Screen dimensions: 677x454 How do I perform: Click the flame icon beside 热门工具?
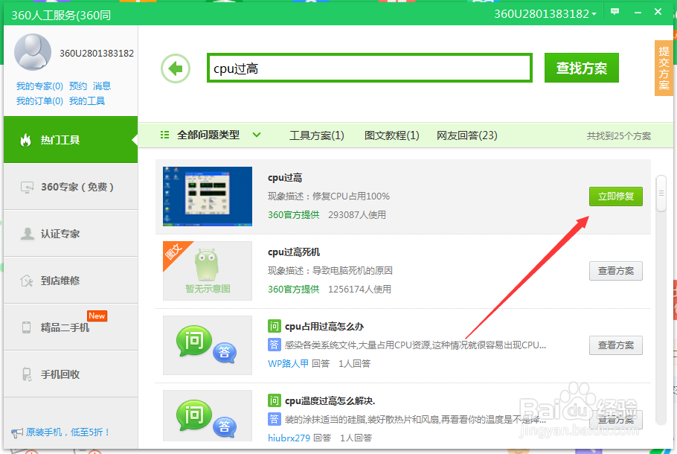pos(25,140)
